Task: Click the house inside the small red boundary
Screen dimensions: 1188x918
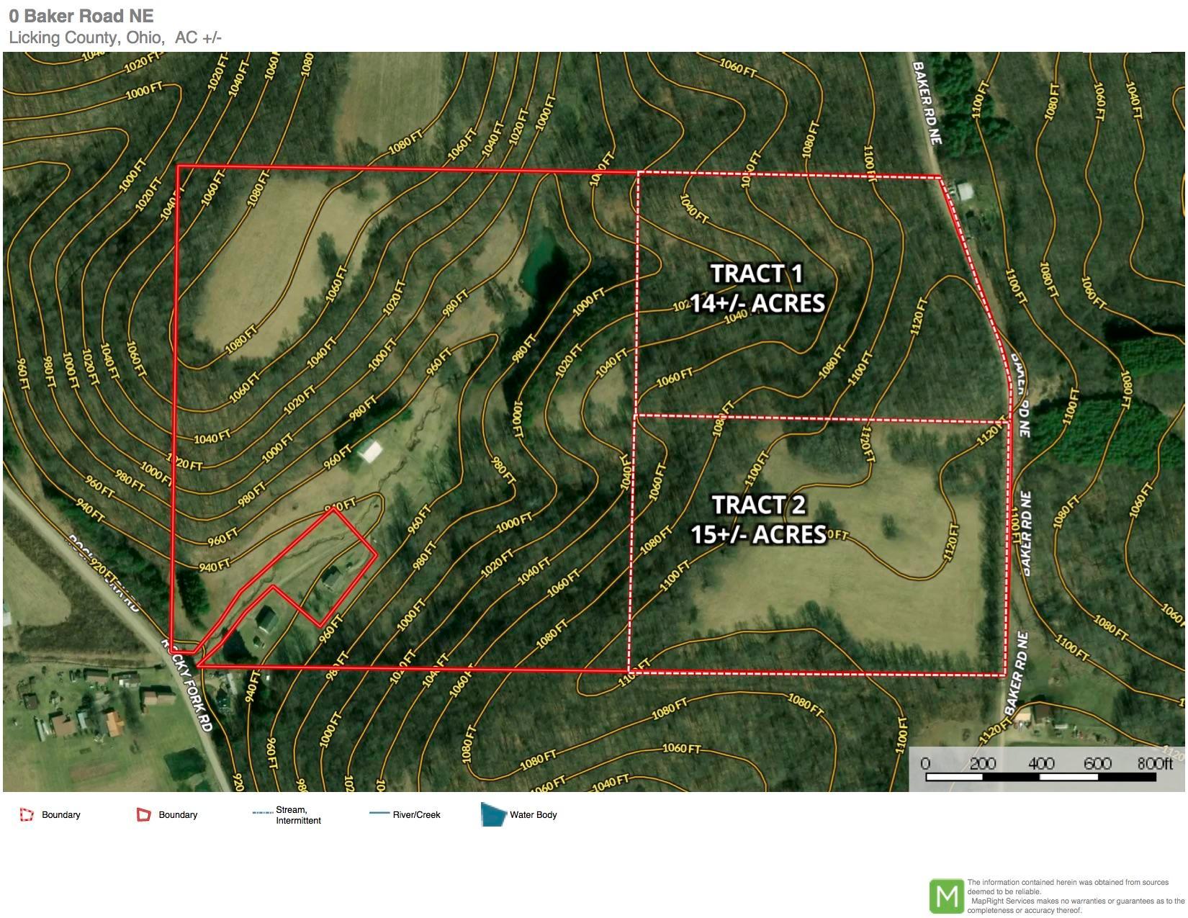Action: tap(333, 578)
